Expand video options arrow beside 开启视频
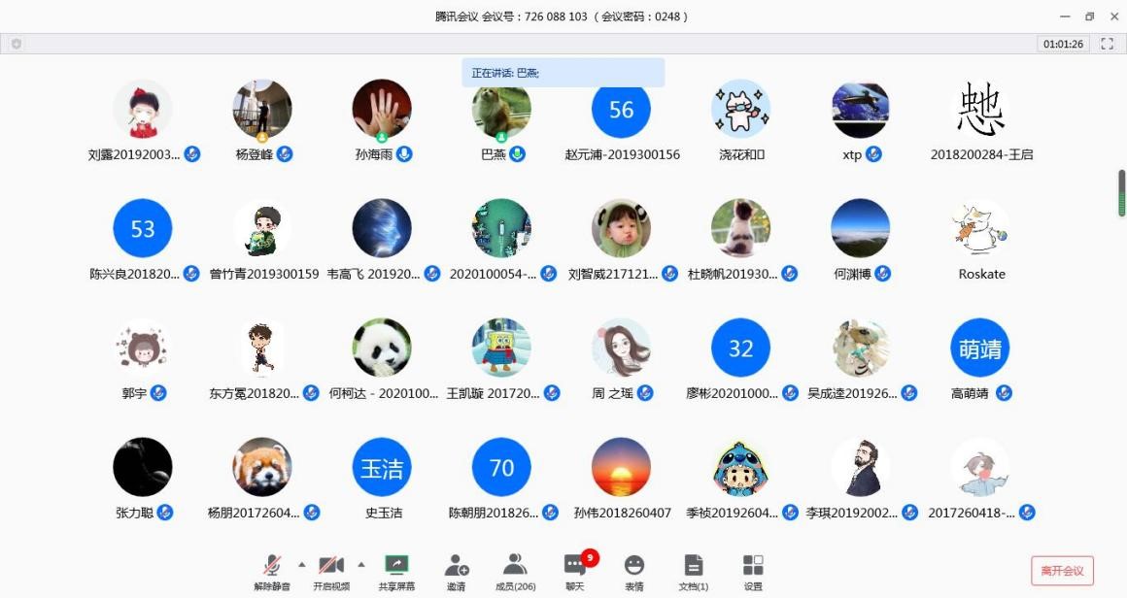 361,564
